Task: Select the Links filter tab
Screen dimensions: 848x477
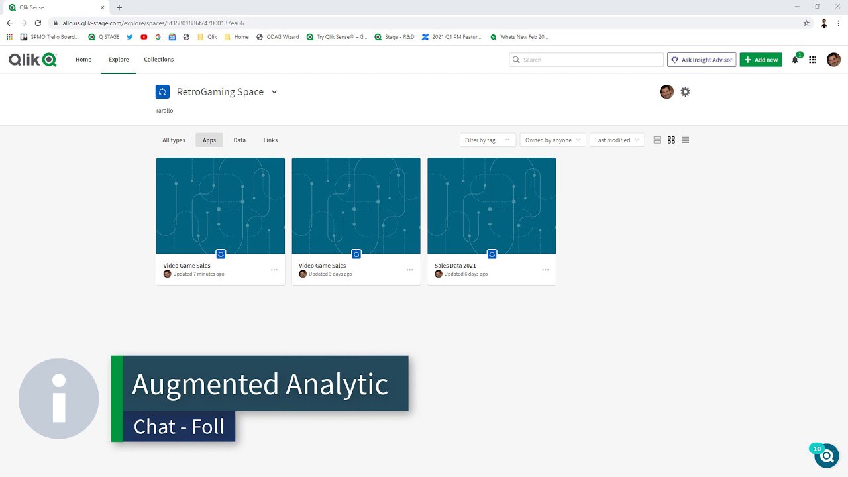Action: (270, 140)
